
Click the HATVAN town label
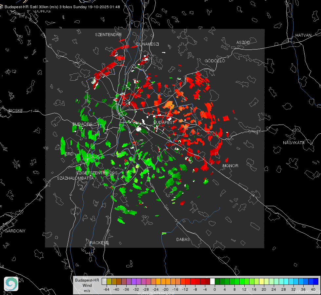pos(303,35)
